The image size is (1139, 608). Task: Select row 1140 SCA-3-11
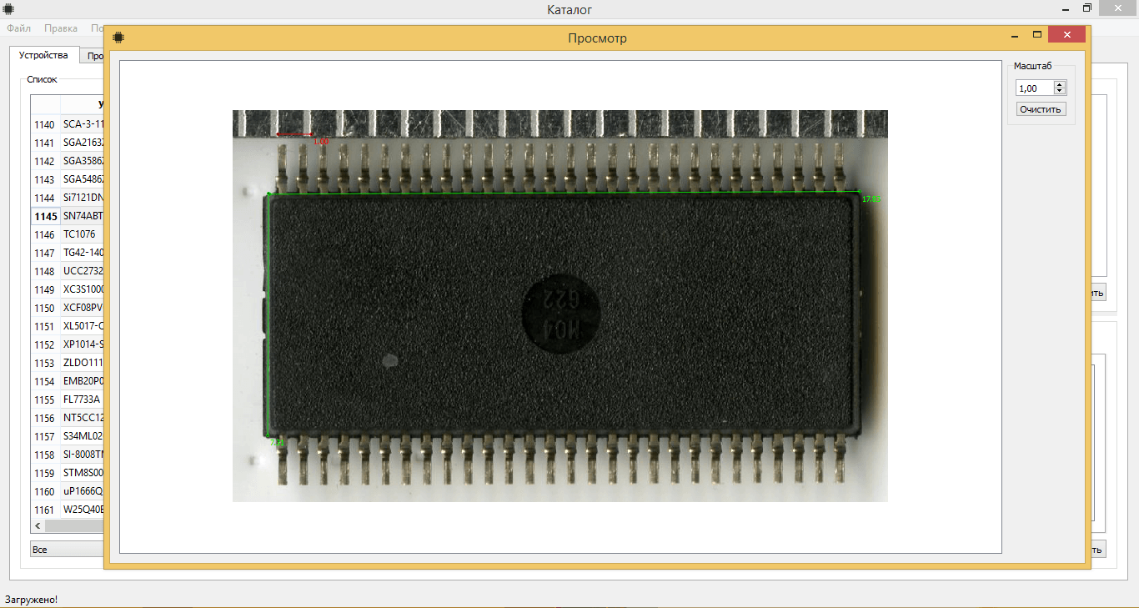point(68,124)
